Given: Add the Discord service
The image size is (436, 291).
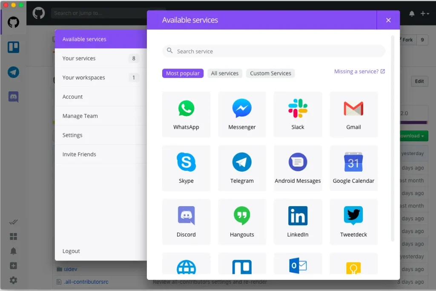Looking at the screenshot, I should pos(186,222).
